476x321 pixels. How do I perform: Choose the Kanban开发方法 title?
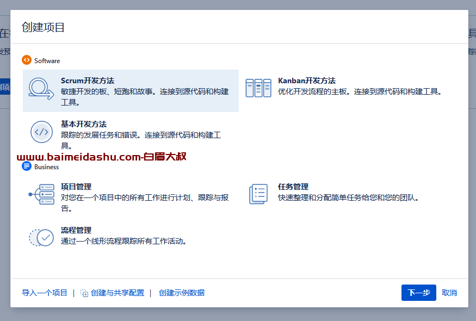307,81
